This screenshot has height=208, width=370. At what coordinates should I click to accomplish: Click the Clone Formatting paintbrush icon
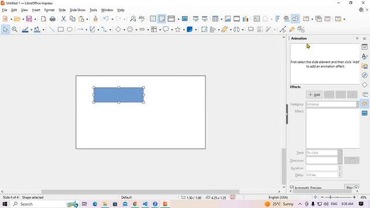click(95, 19)
